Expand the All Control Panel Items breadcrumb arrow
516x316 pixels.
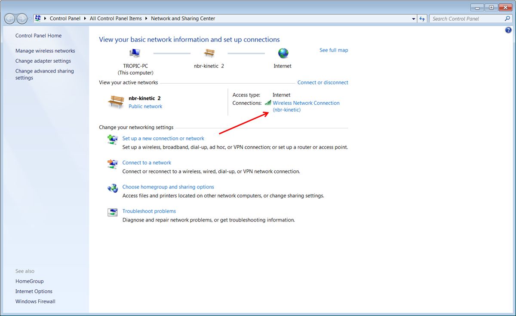pos(146,19)
